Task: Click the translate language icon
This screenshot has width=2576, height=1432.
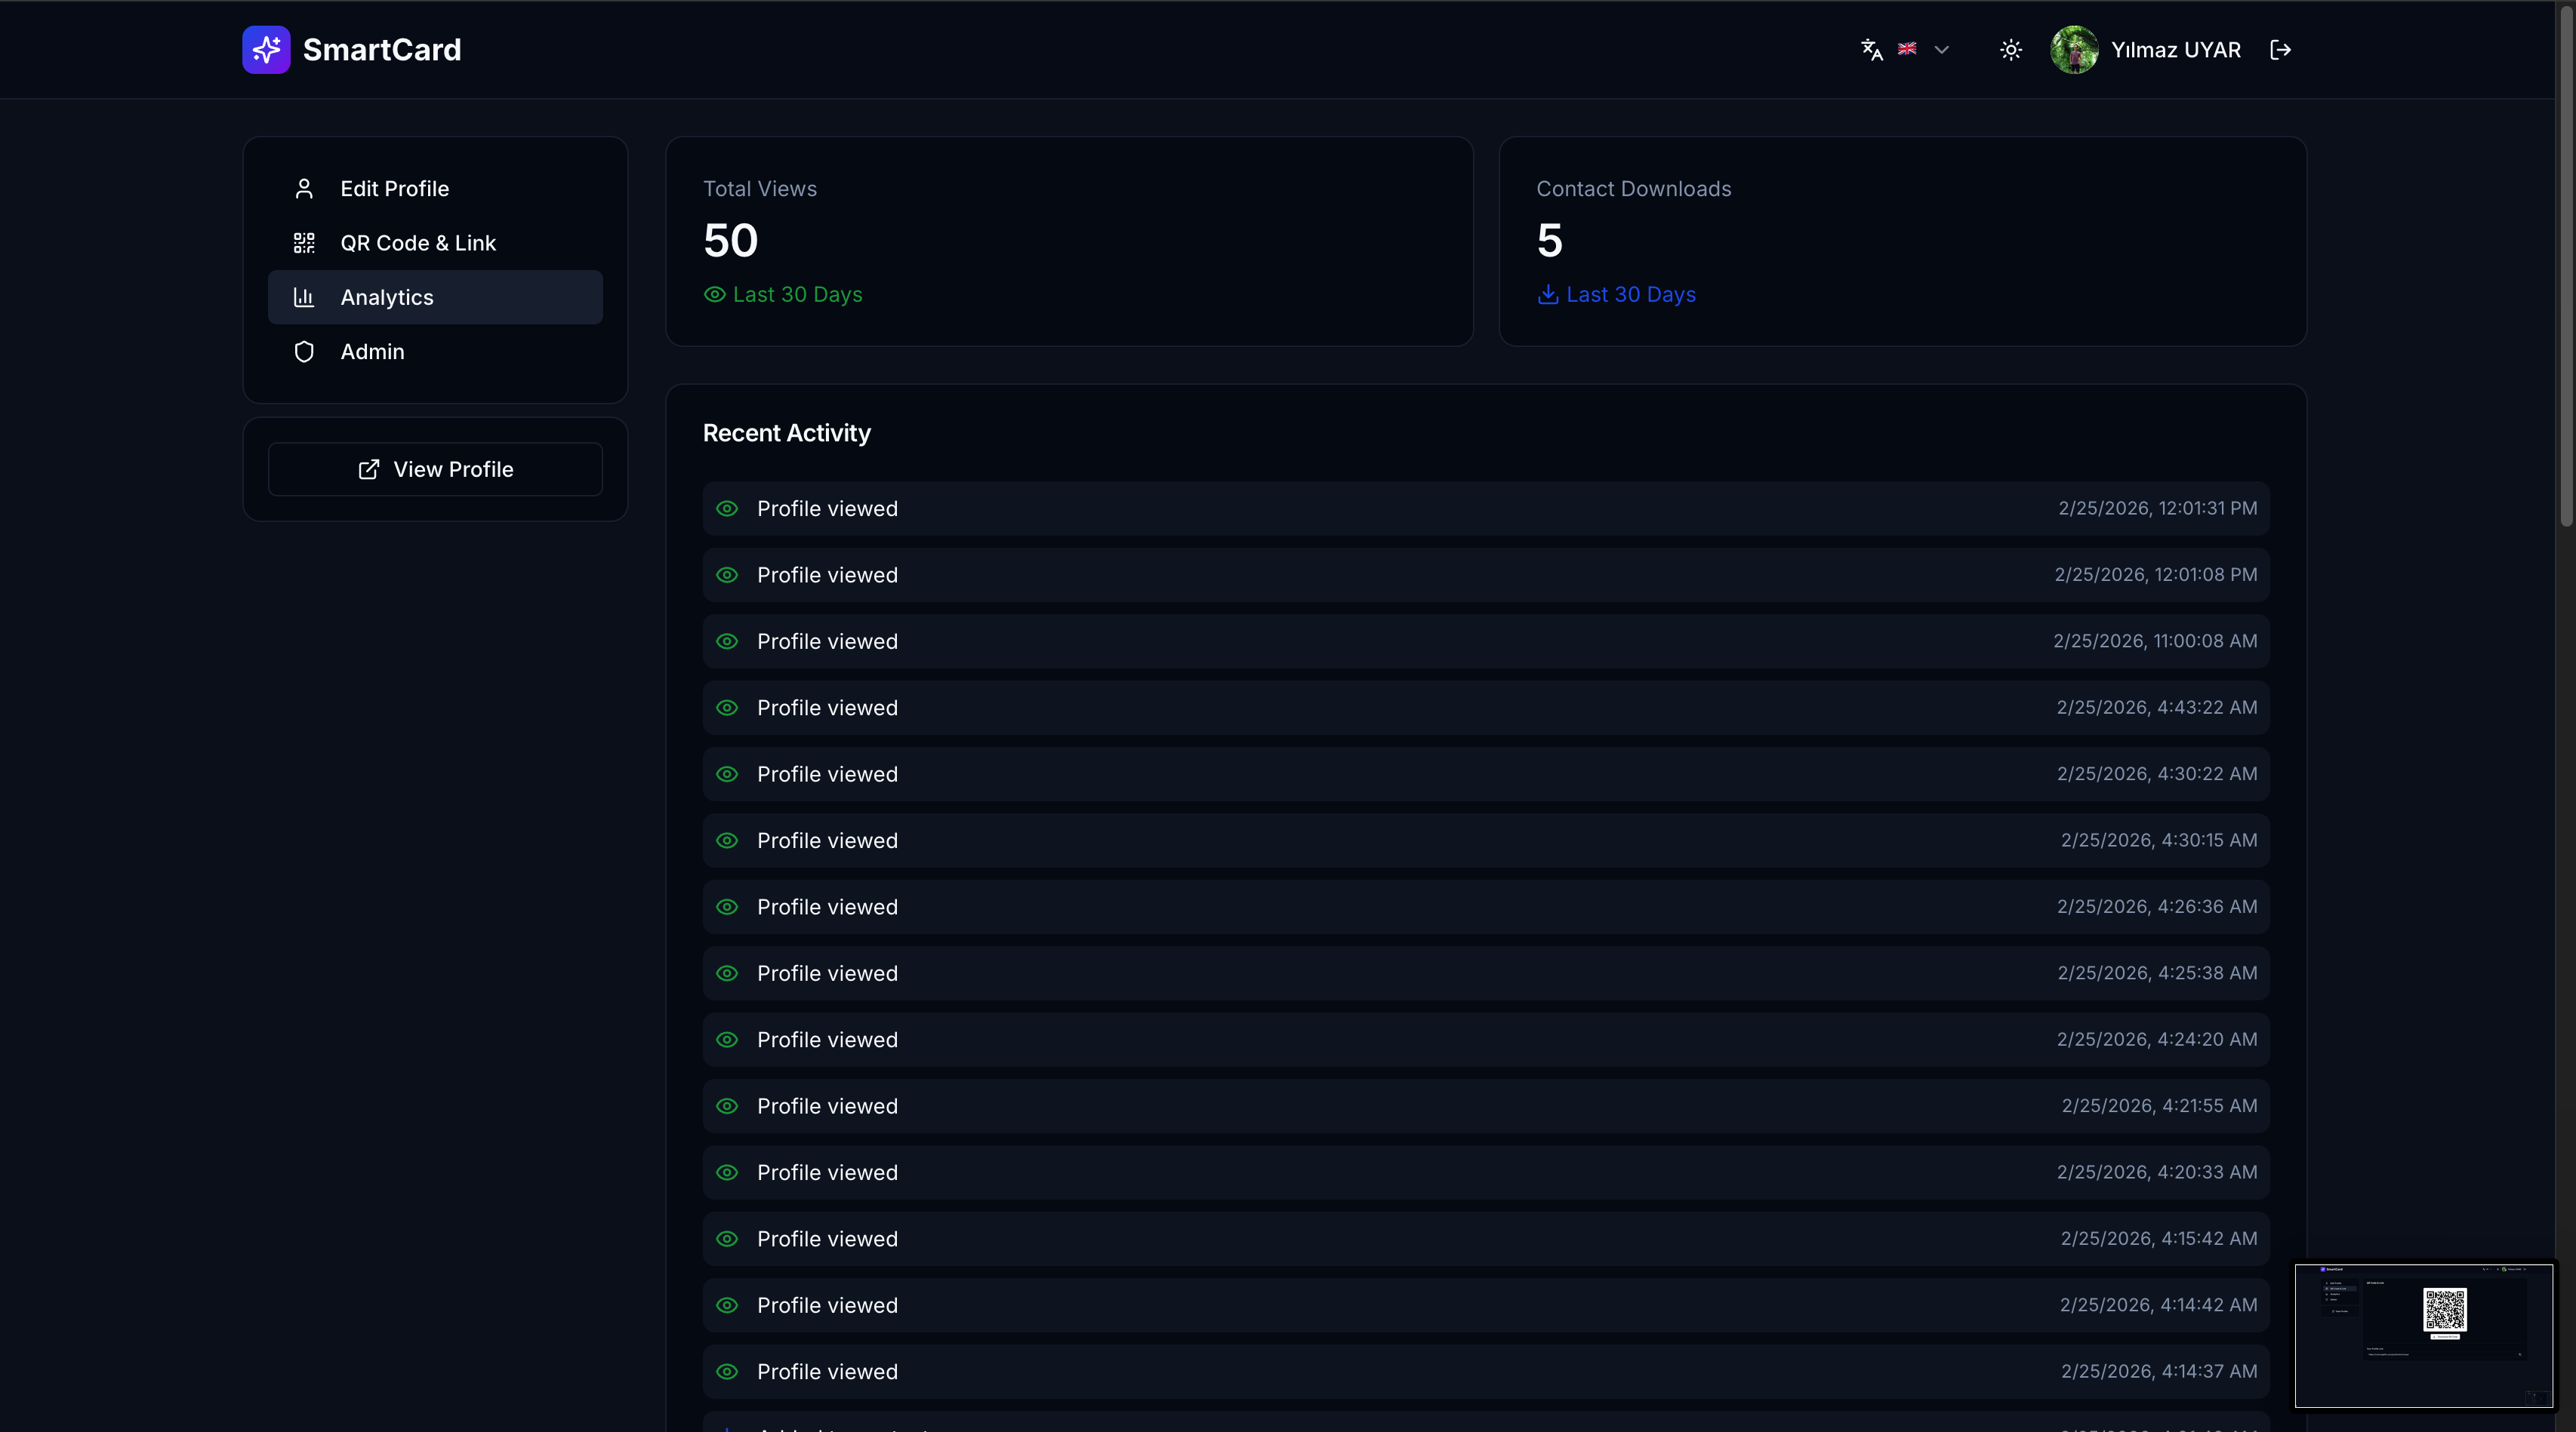Action: (1871, 50)
